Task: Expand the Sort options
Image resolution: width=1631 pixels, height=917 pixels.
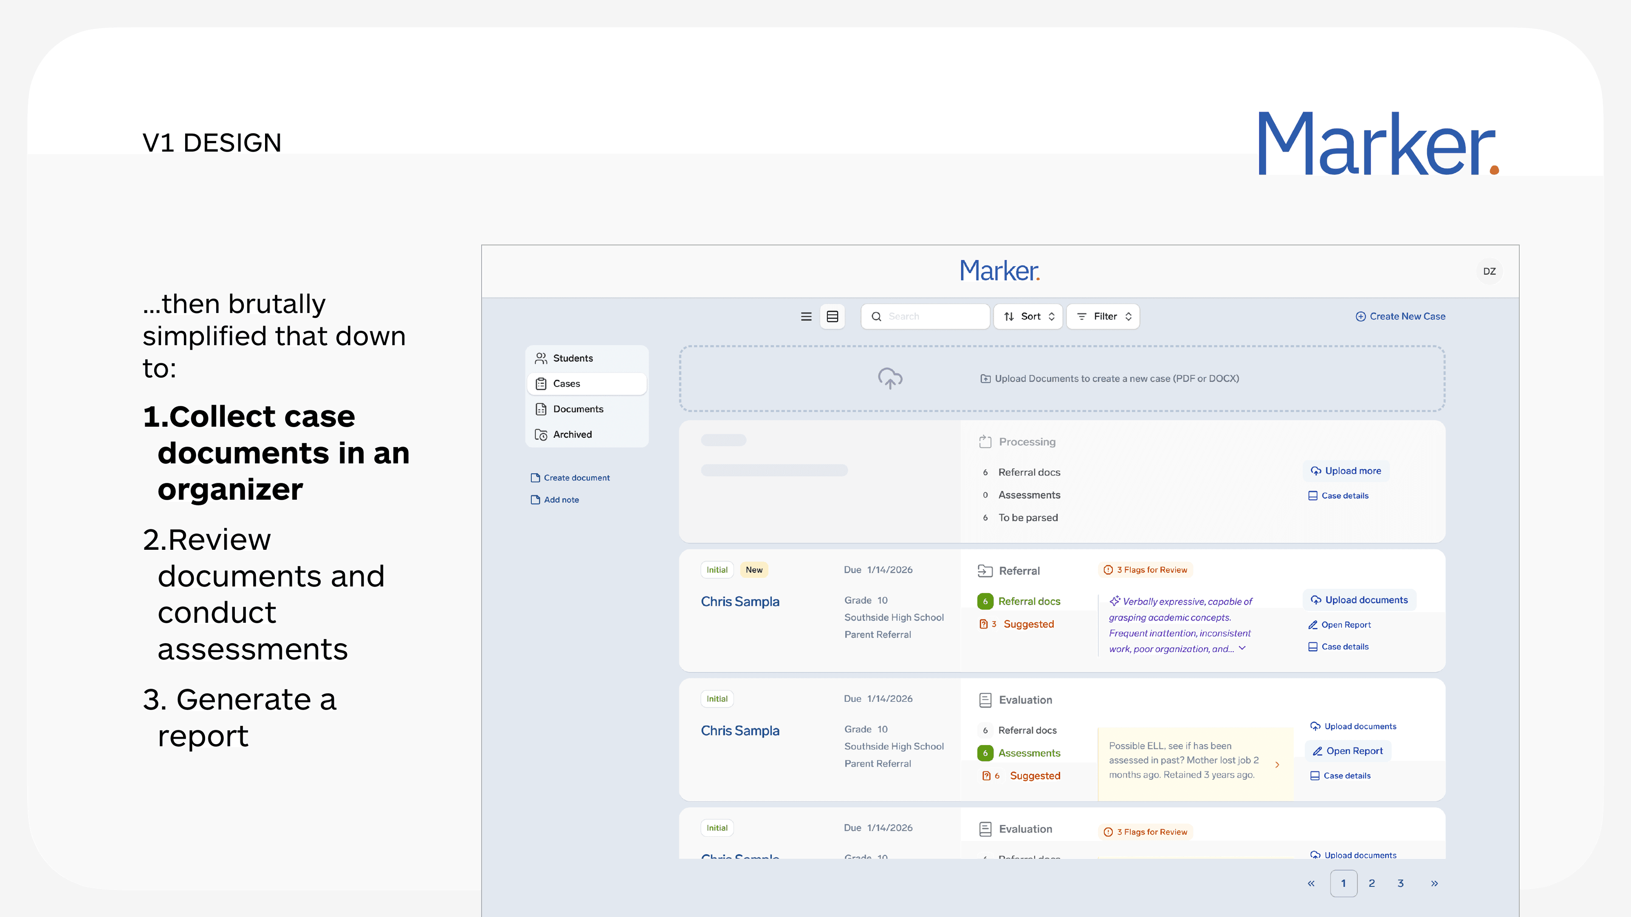Action: point(1027,316)
